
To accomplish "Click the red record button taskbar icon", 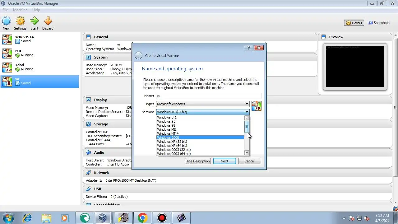I will 162,218.
